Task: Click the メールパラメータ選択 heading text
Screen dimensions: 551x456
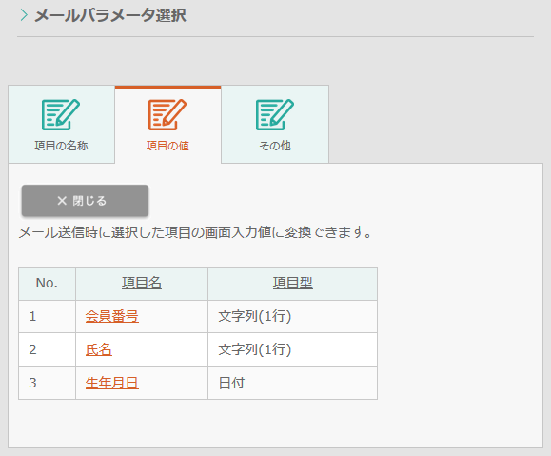Action: pyautogui.click(x=110, y=15)
